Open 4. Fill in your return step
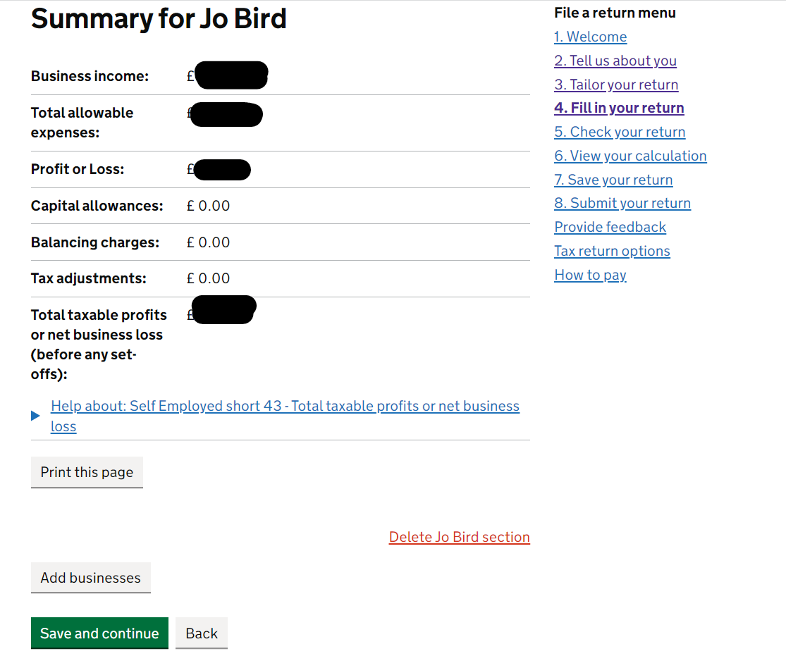Screen dimensions: 786x656 pyautogui.click(x=619, y=108)
